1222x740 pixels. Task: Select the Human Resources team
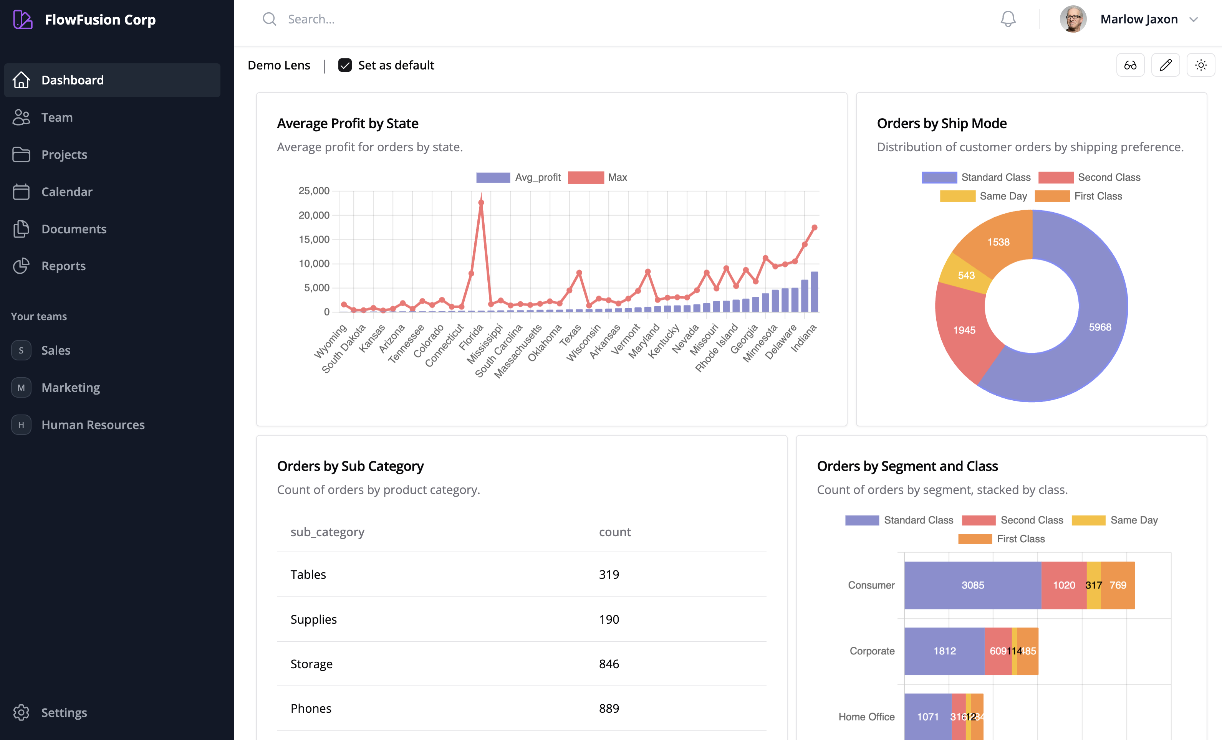pyautogui.click(x=93, y=425)
